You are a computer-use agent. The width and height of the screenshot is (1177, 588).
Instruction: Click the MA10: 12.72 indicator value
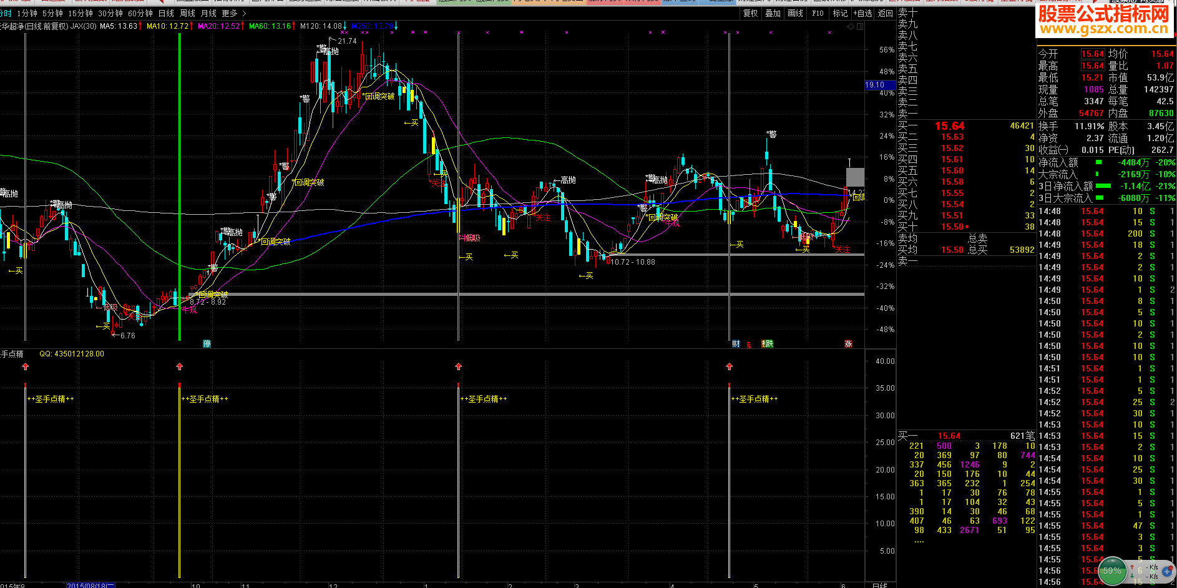coord(169,26)
